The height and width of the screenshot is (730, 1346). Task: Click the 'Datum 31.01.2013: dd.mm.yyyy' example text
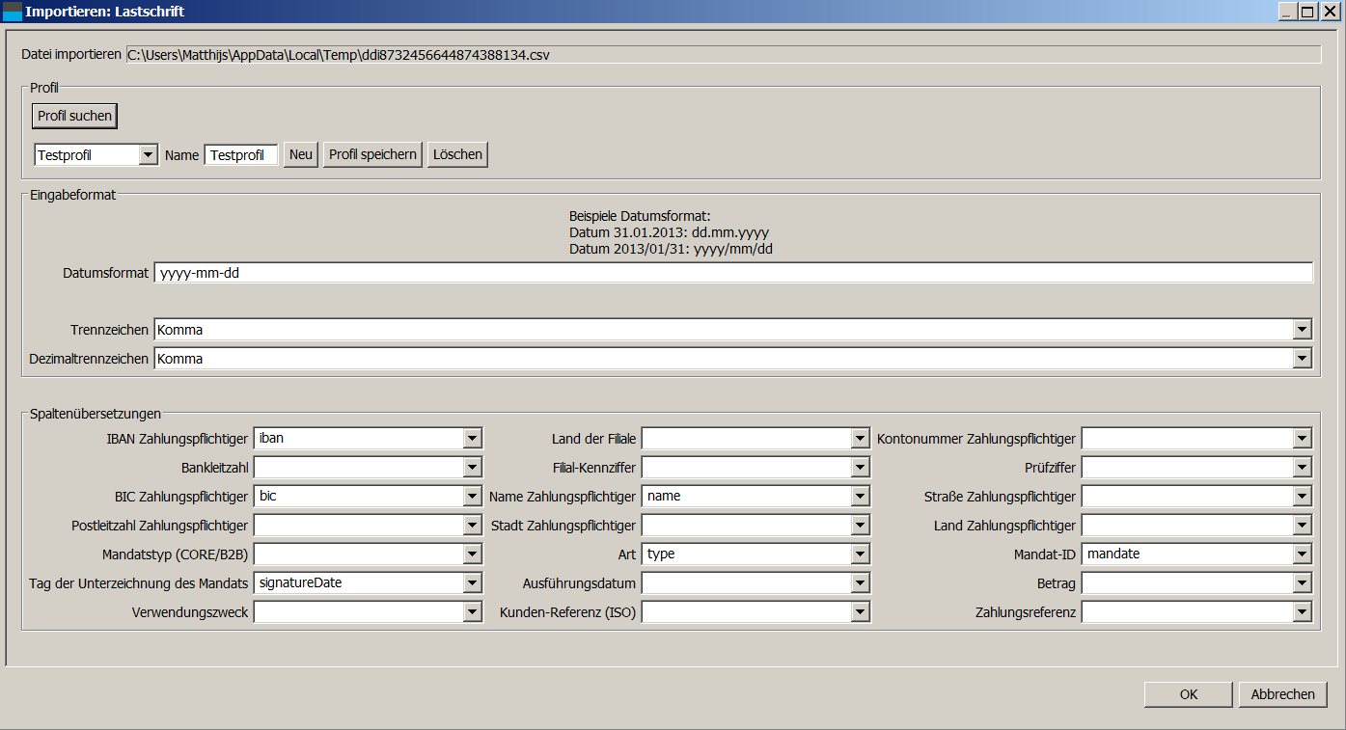click(669, 232)
